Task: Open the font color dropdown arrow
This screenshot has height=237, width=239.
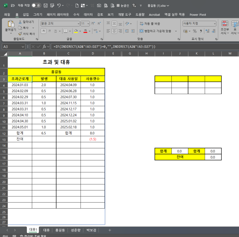Action: click(90, 31)
